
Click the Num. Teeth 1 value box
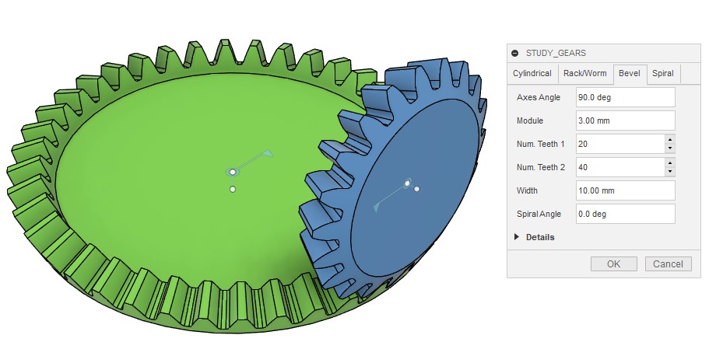(x=619, y=144)
